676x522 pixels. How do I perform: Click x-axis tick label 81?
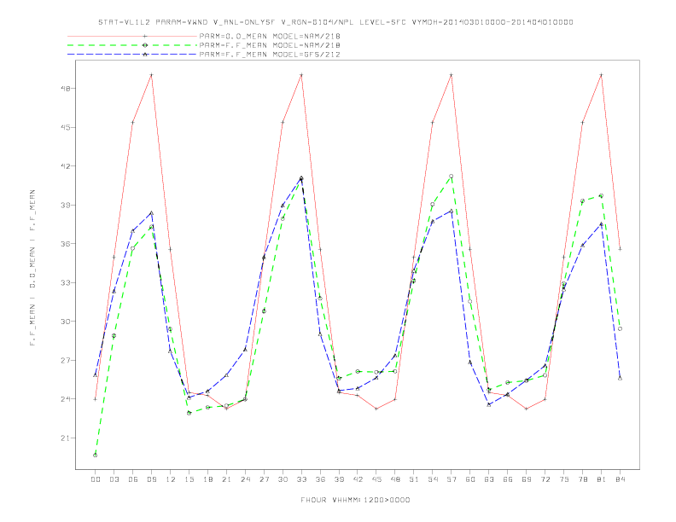click(x=602, y=479)
